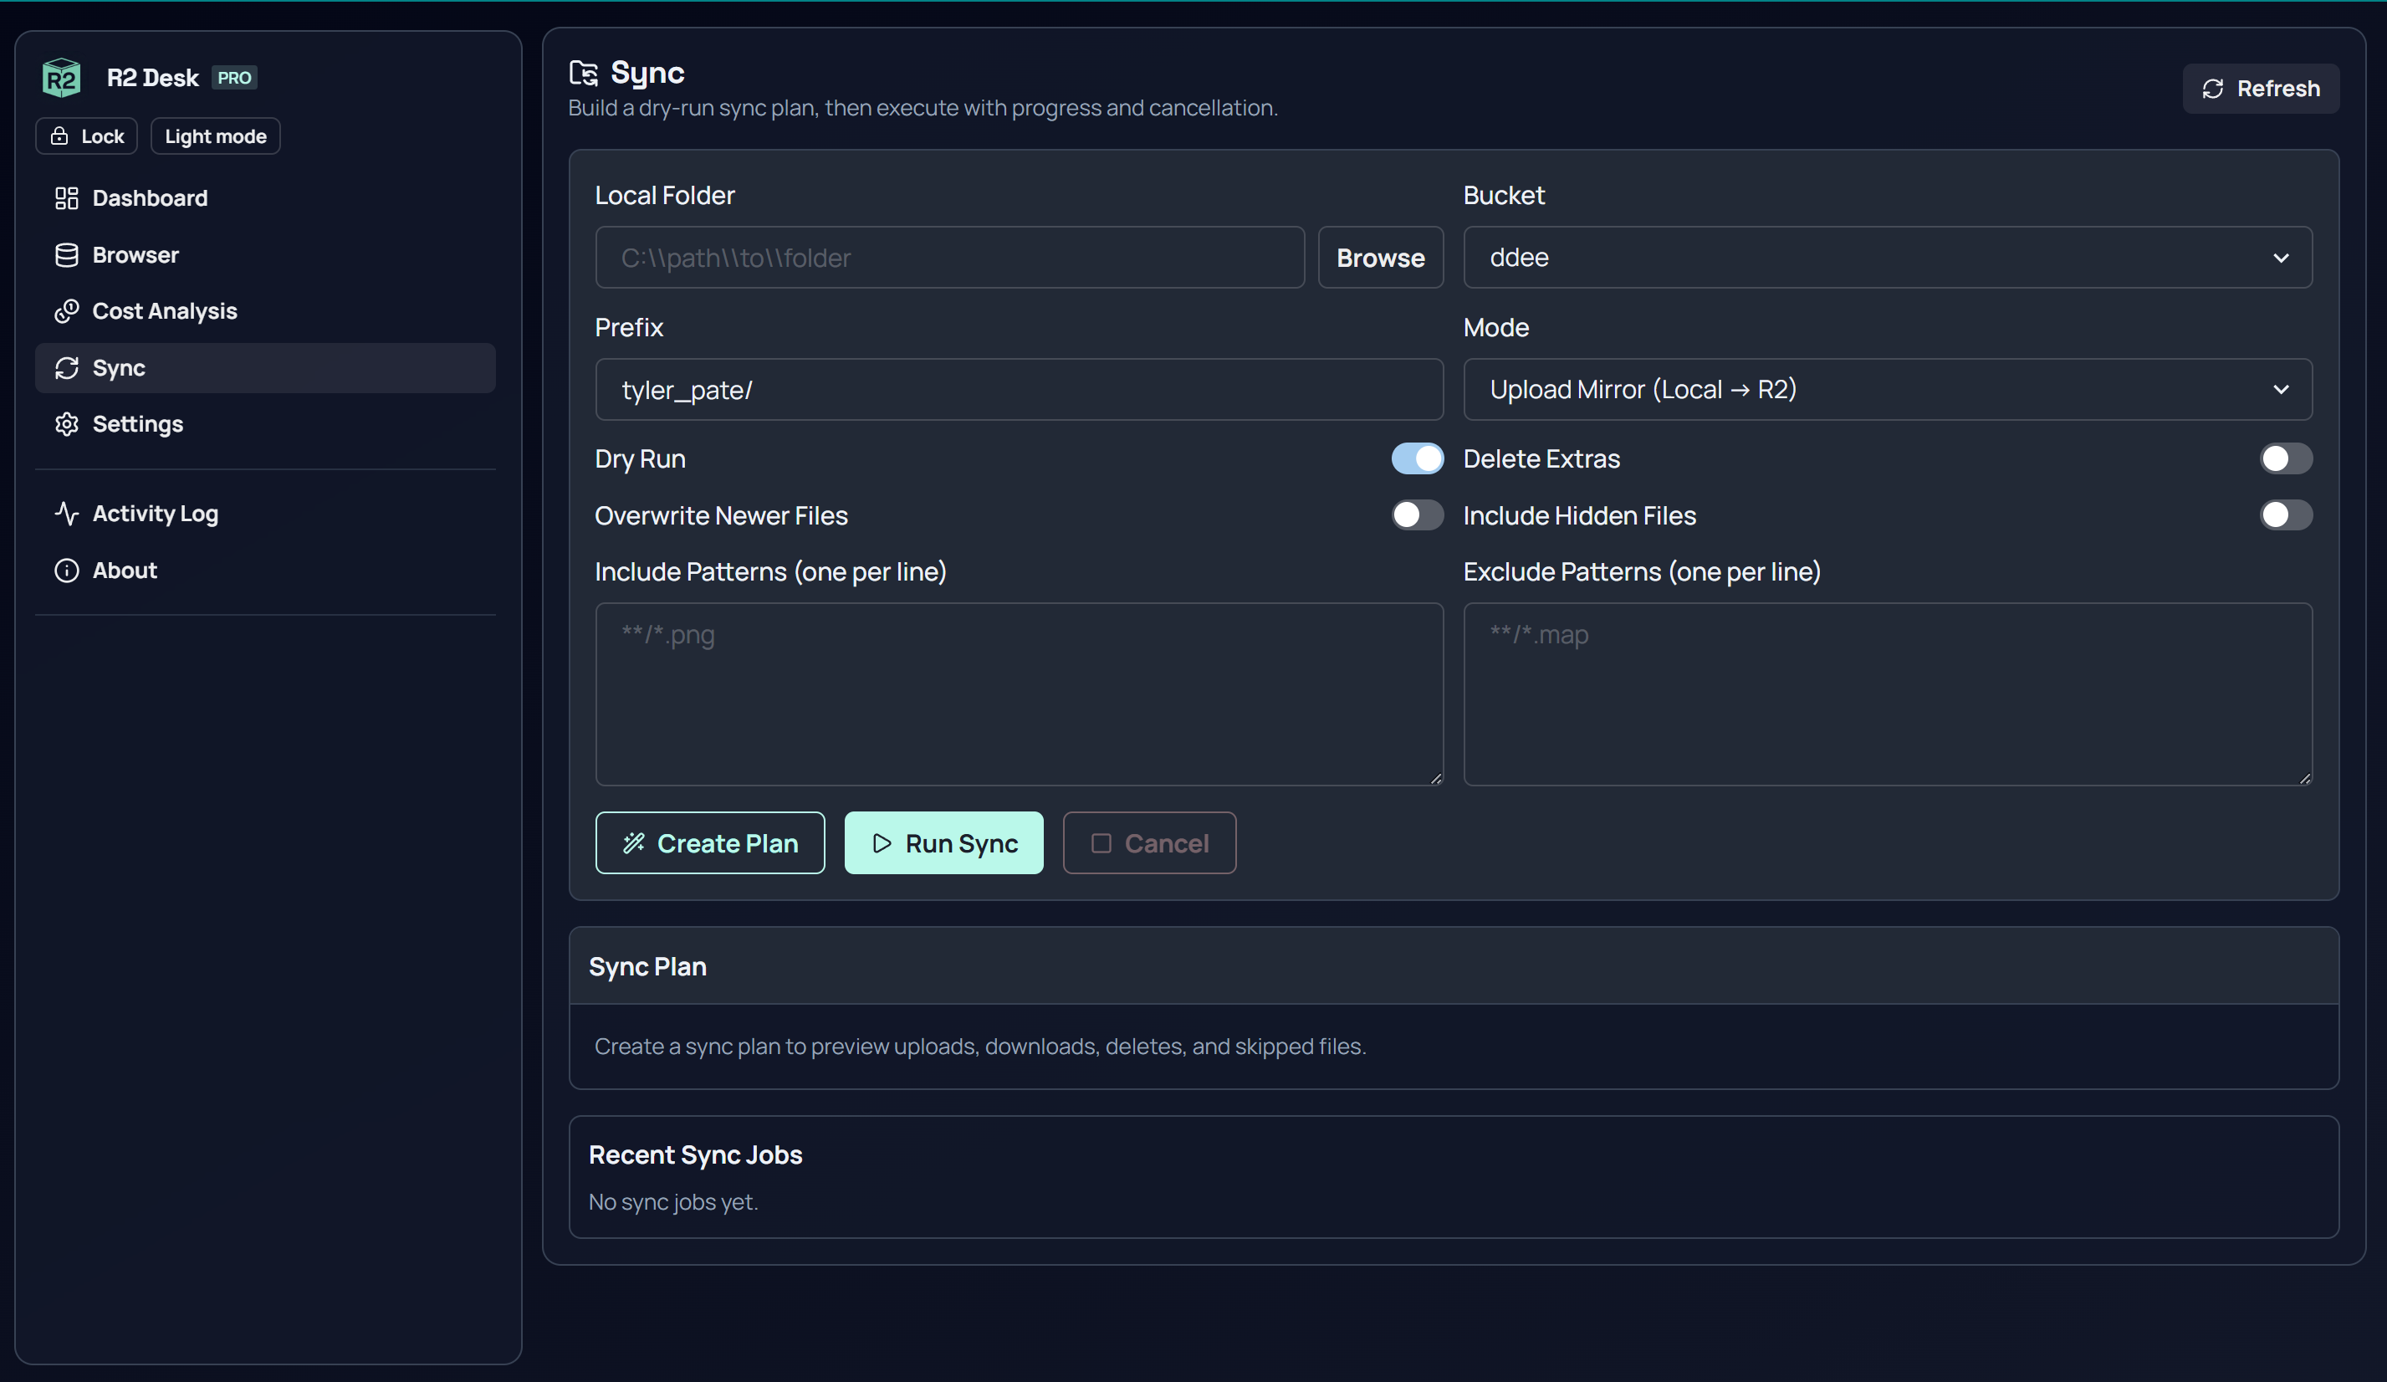Click the Sync refresh-arrows icon in sidebar

tap(66, 368)
